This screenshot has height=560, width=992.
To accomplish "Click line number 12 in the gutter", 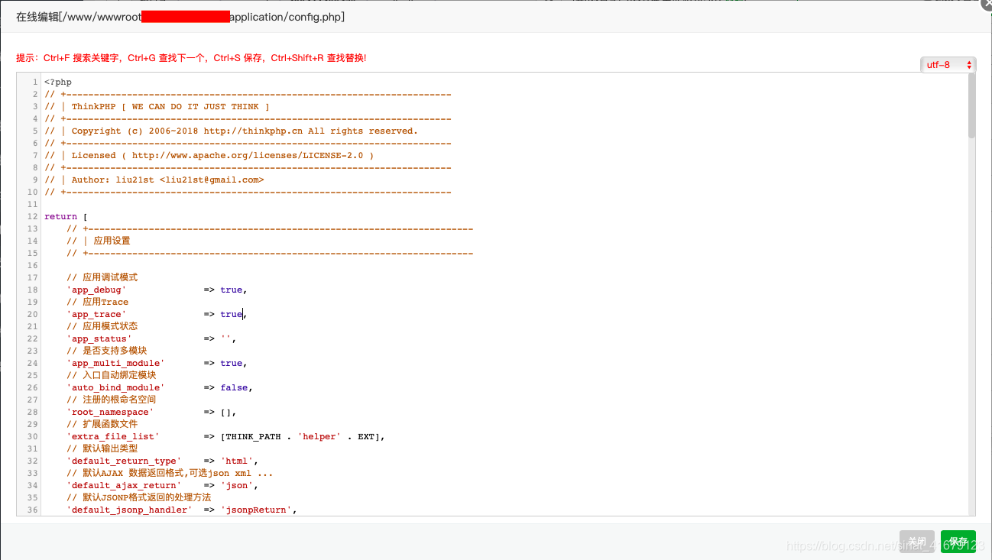I will [x=32, y=216].
